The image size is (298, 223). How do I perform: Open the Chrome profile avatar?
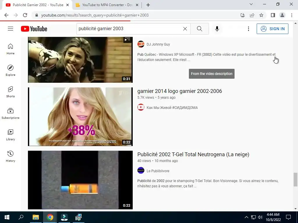(282, 15)
